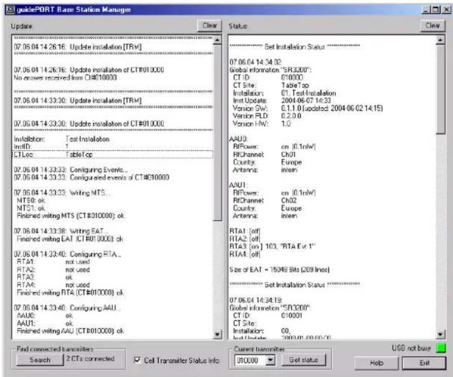453x377 pixels.
Task: Select the CTLoc TableTop row in Update log
Action: point(113,154)
